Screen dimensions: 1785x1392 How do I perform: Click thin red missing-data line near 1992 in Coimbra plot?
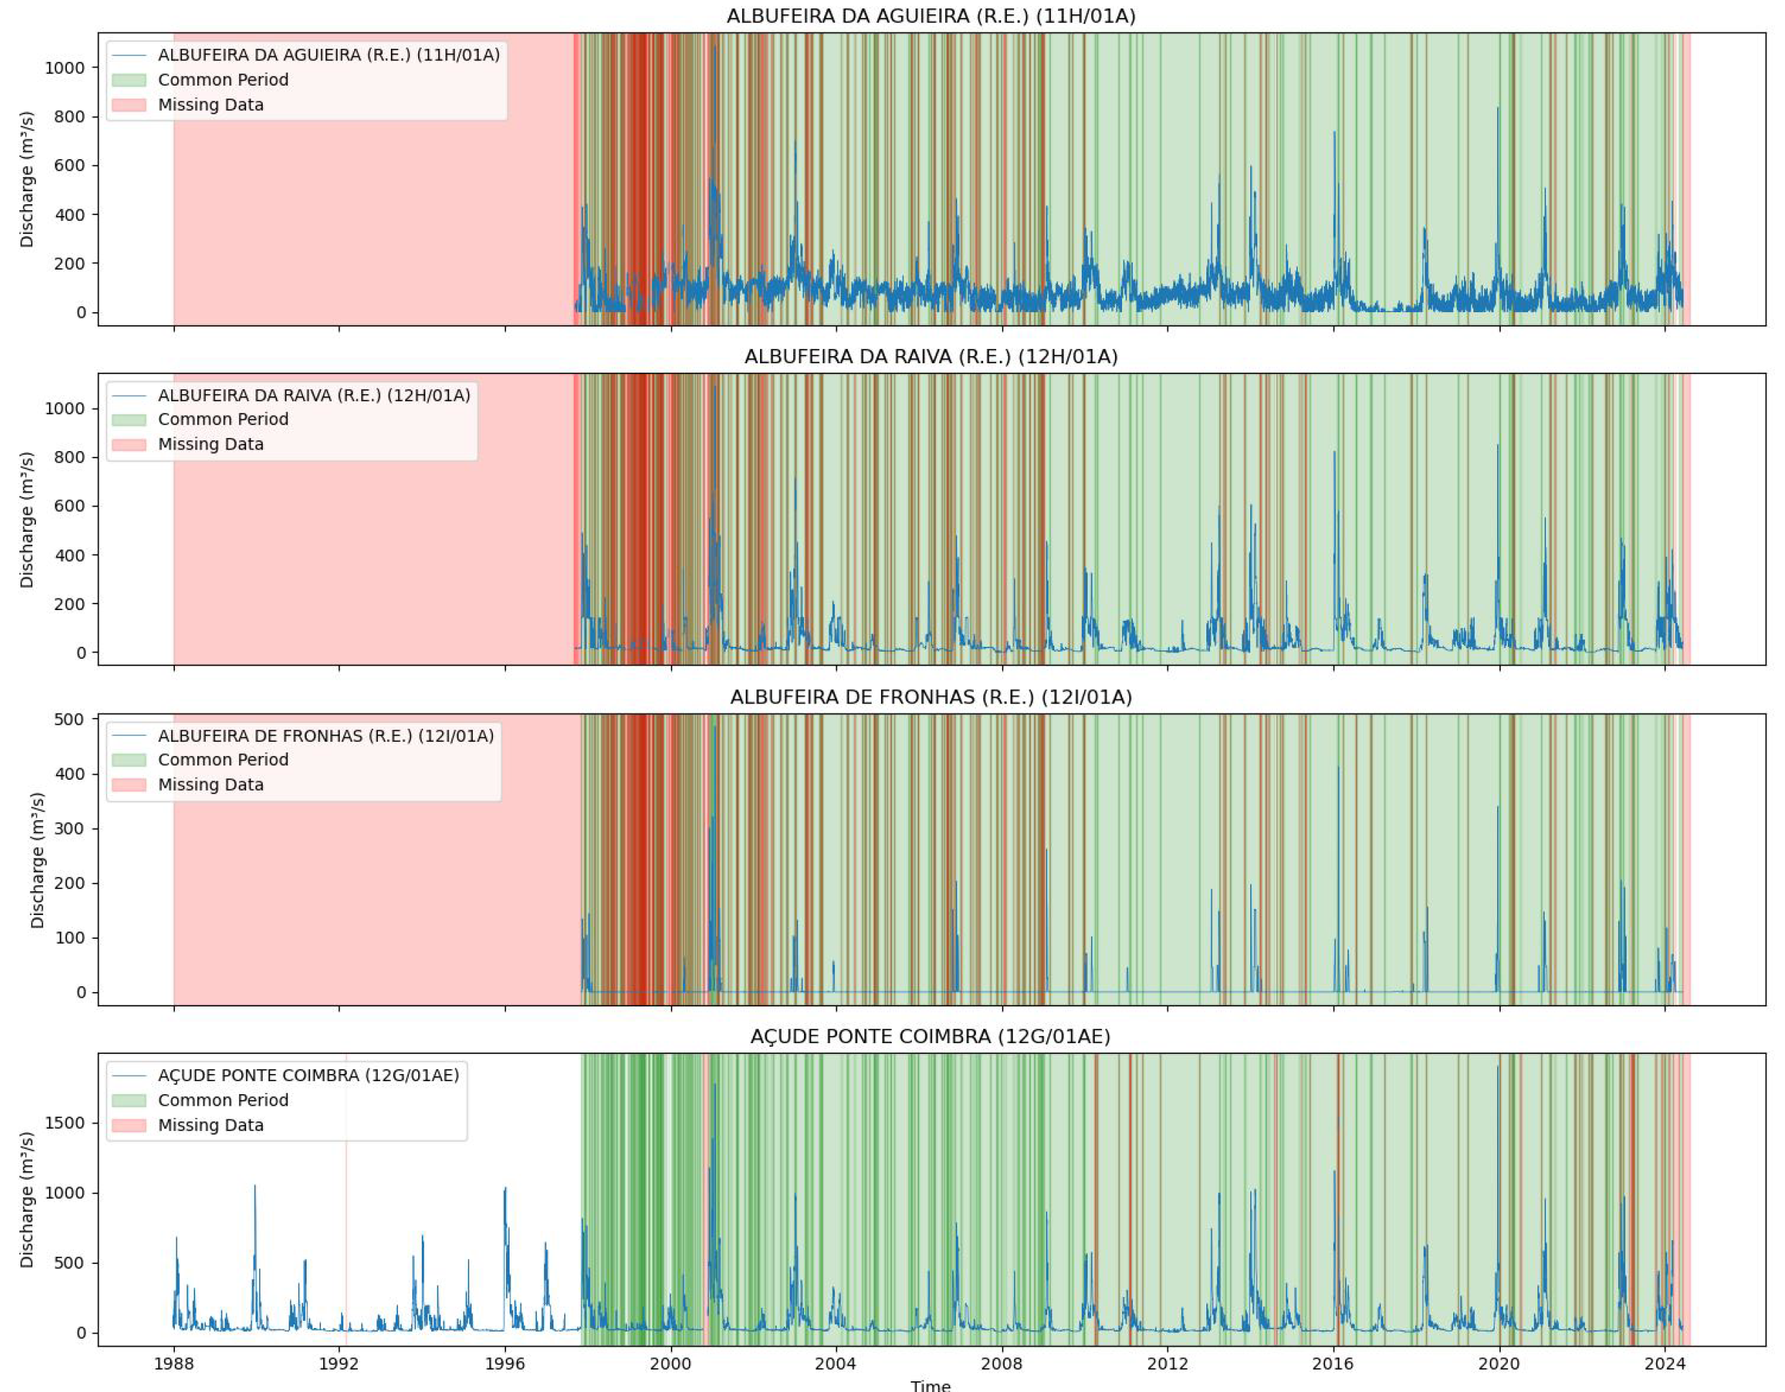coord(345,1201)
